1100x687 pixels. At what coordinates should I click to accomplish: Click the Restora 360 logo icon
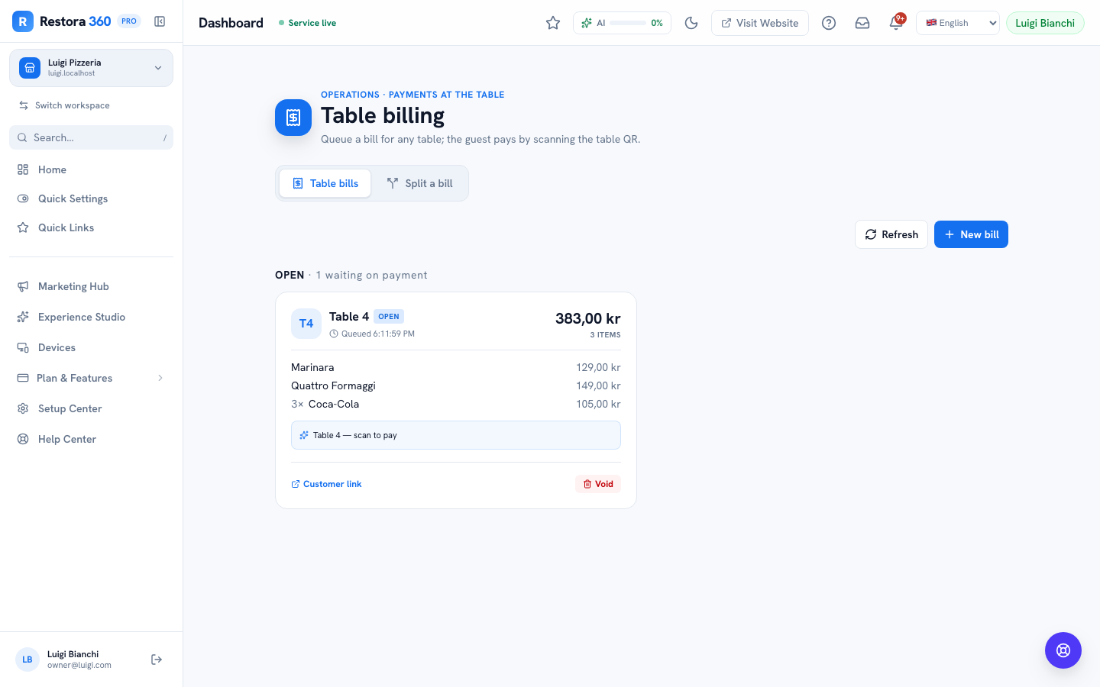tap(23, 21)
